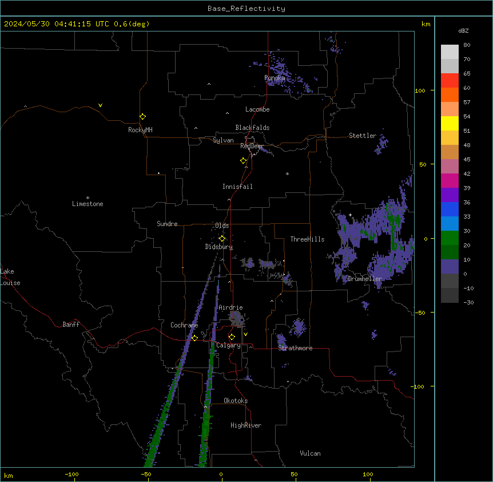The width and height of the screenshot is (493, 482).
Task: Click yellow V marker right of Calgary diamond
Action: click(245, 334)
